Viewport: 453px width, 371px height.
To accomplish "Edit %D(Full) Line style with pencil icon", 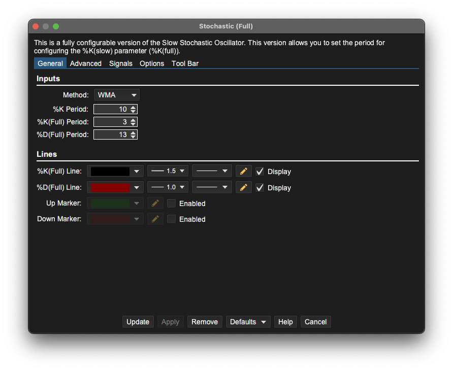I will click(x=243, y=187).
